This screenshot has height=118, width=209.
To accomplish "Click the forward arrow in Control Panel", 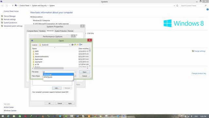I will (x=7, y=6).
